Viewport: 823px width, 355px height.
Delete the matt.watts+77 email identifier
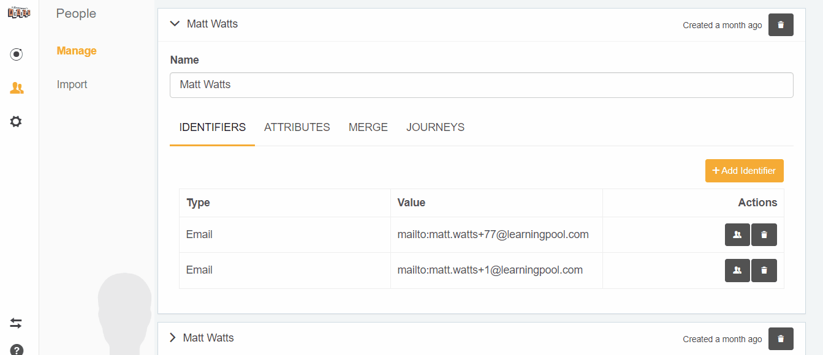tap(764, 235)
